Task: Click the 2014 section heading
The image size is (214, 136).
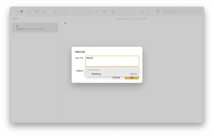Action: [15, 18]
